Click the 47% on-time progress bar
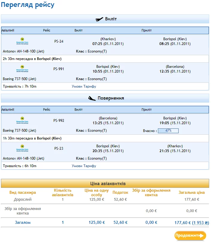Image resolution: width=211 pixels, height=243 pixels. [x=168, y=130]
